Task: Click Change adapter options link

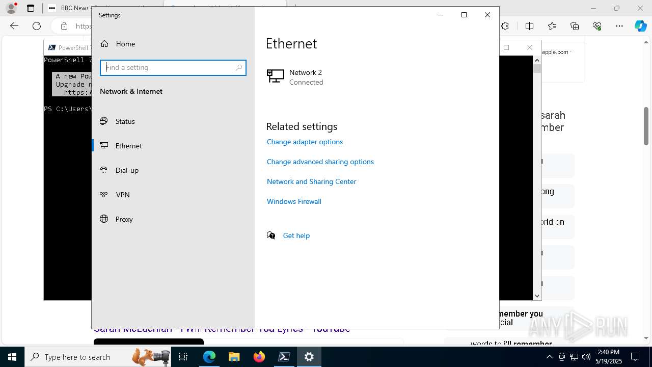Action: click(x=305, y=142)
